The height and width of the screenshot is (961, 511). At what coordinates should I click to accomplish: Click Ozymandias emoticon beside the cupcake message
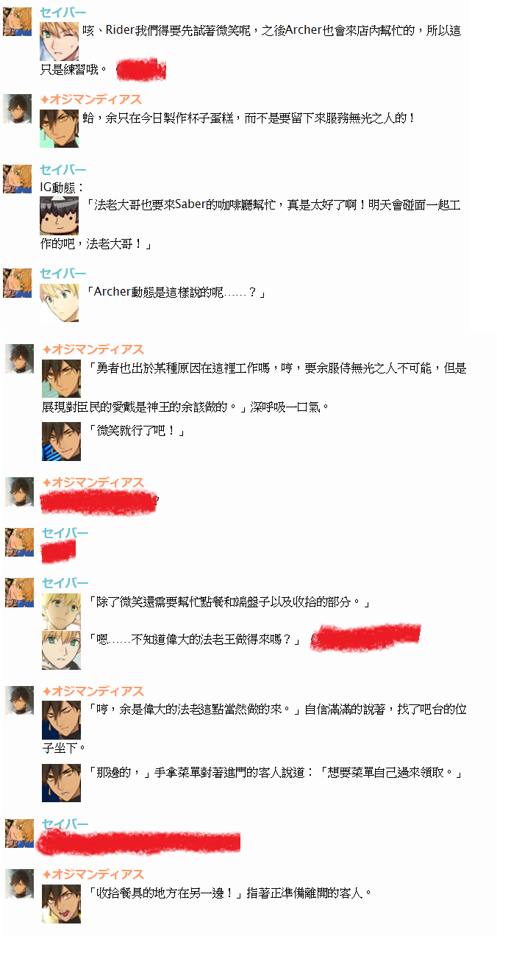59,128
